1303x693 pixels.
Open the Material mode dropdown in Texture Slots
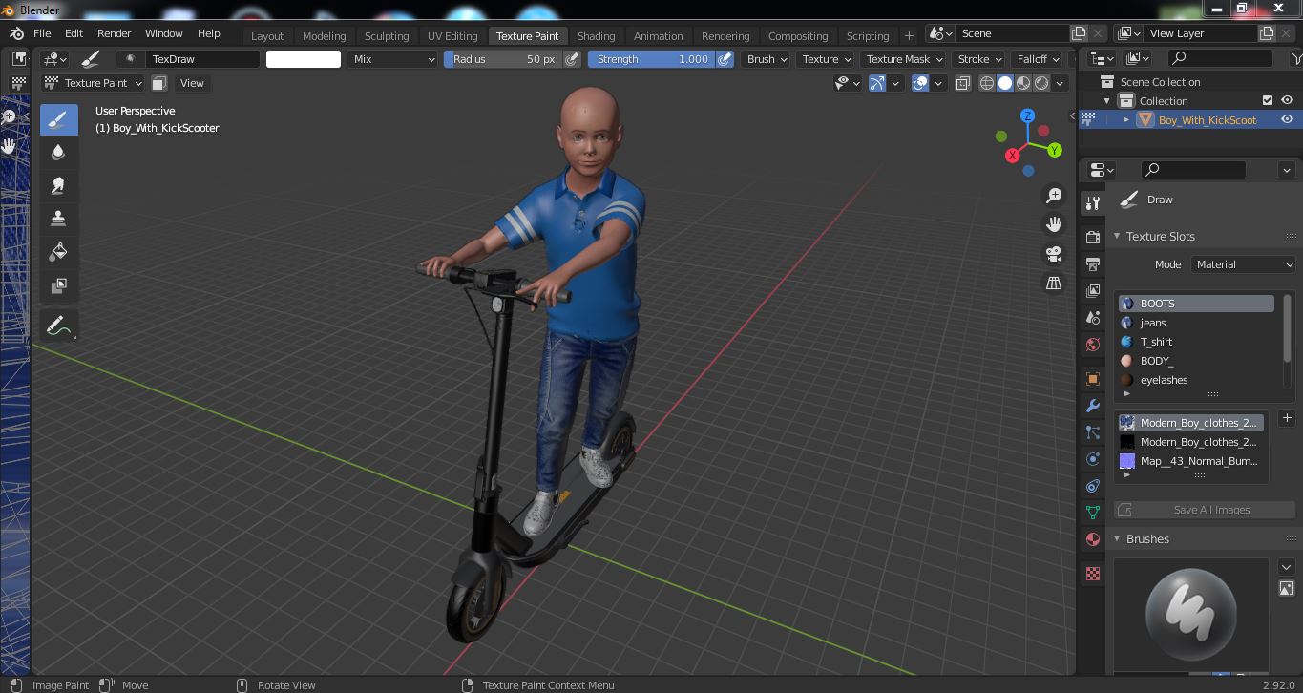coord(1243,264)
